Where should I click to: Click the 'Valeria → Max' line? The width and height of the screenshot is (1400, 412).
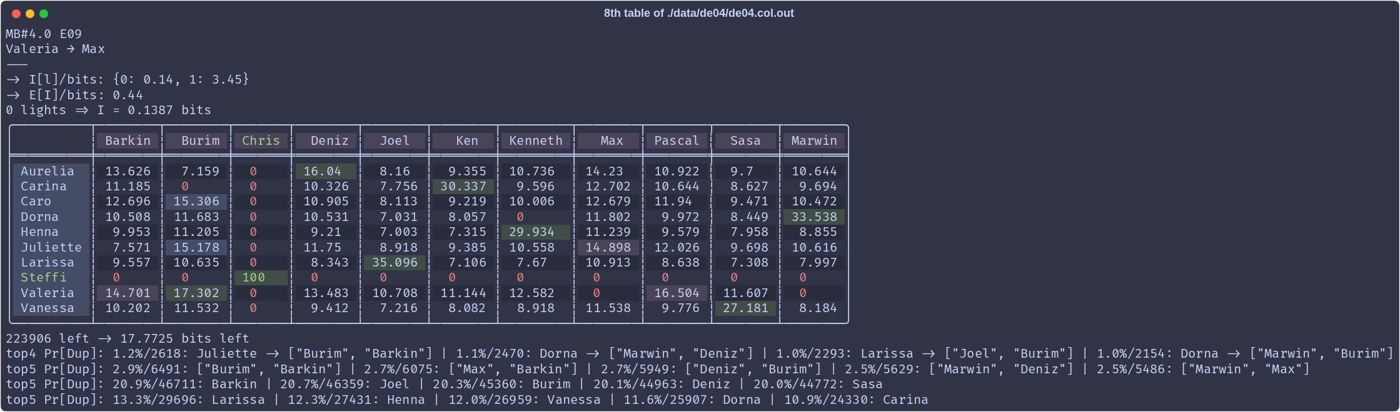[x=55, y=49]
